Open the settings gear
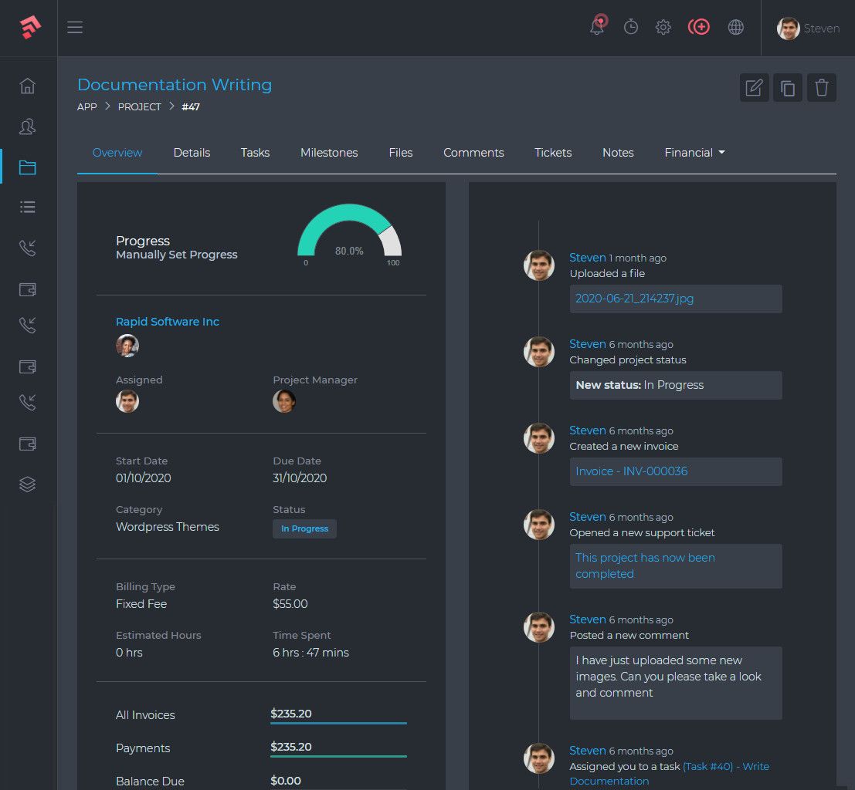 [x=663, y=27]
